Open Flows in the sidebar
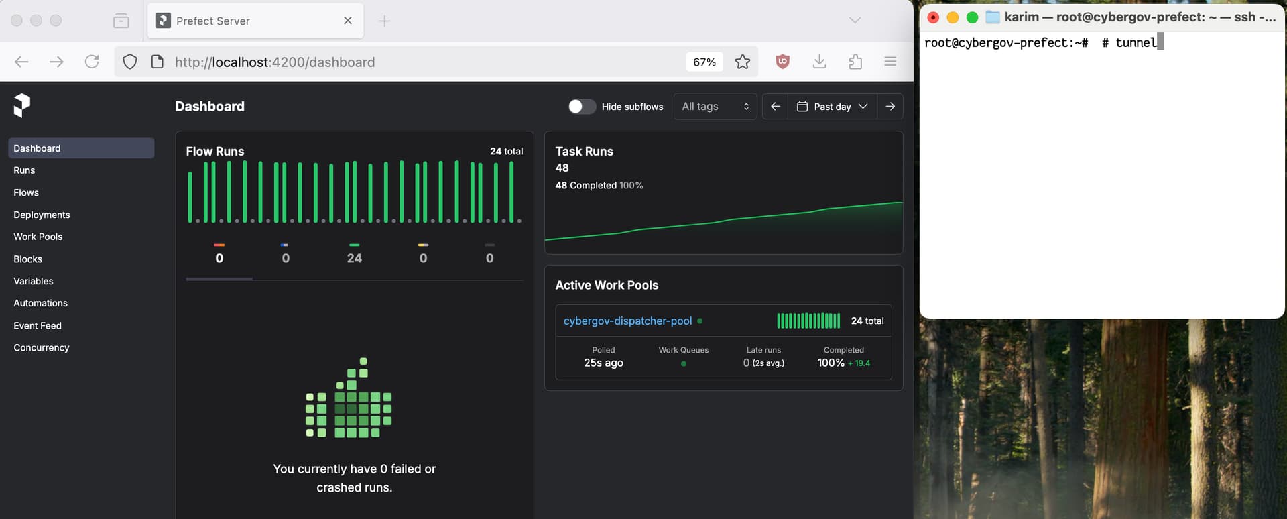Image resolution: width=1287 pixels, height=519 pixels. click(81, 192)
